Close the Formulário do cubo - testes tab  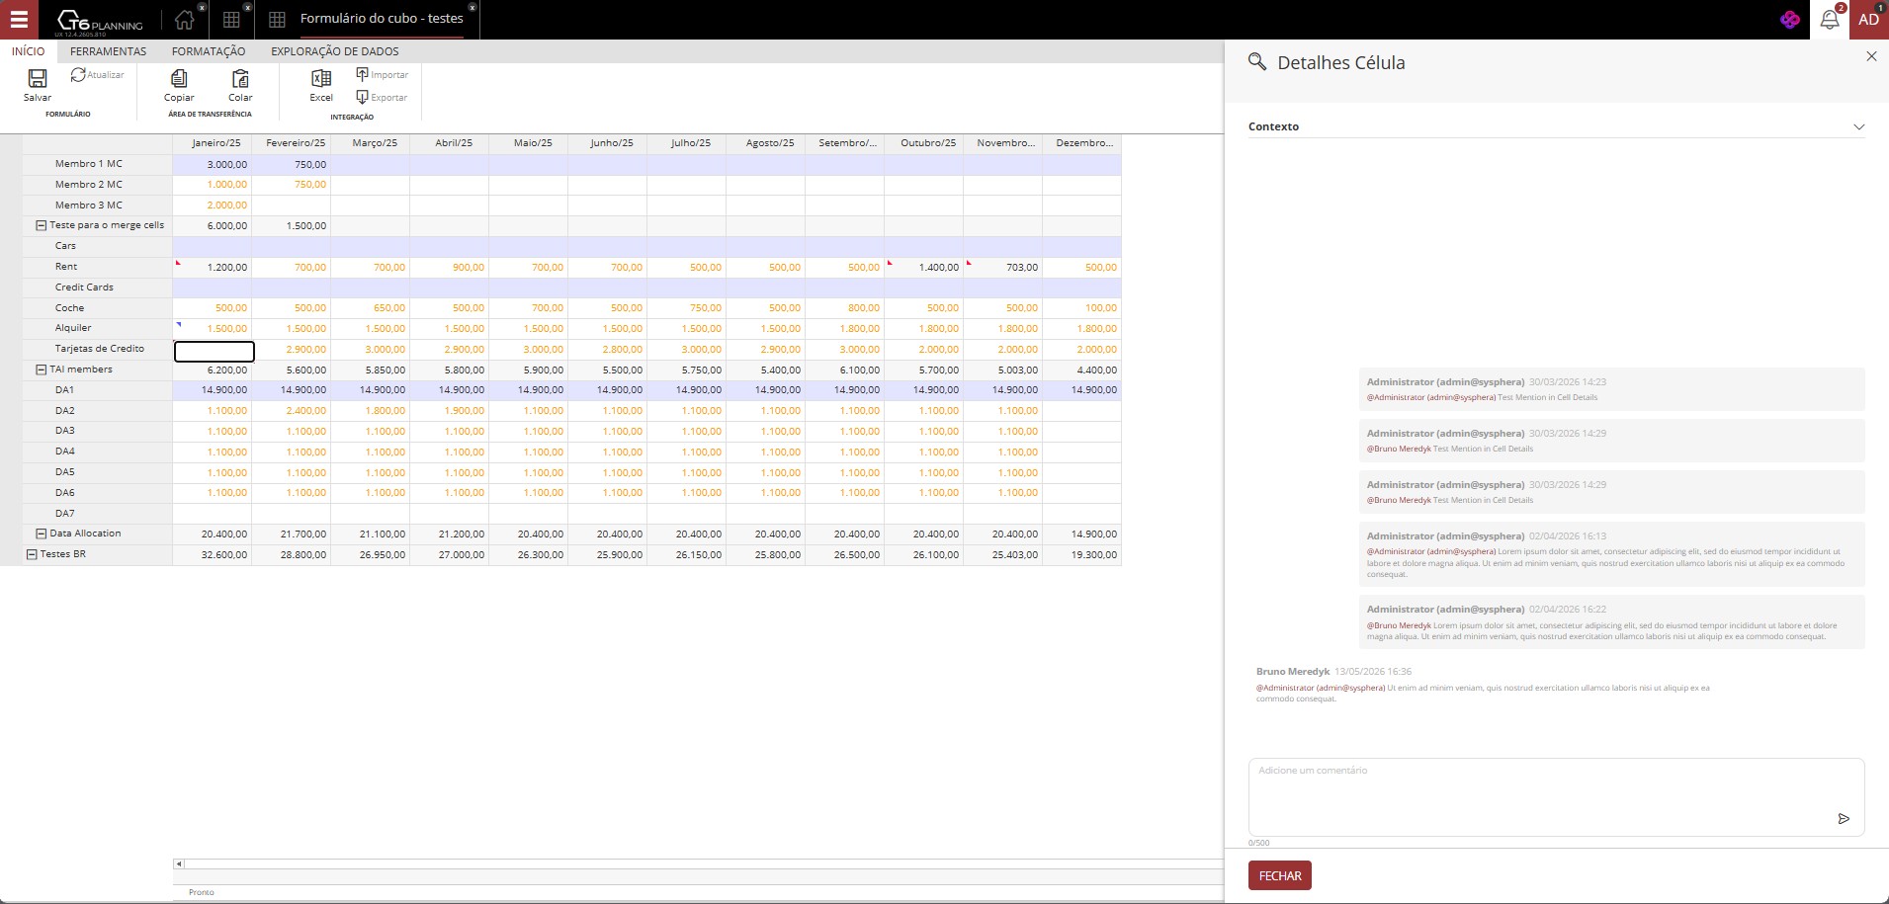(x=472, y=7)
